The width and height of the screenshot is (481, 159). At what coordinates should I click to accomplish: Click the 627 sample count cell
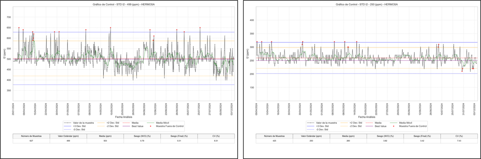point(31,141)
